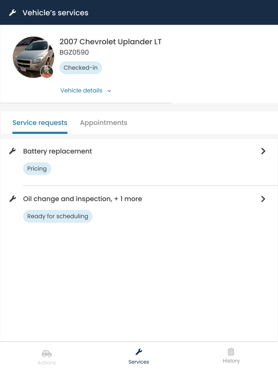Switch to the Service requests tab
Viewport: 278px width, 371px height.
click(x=40, y=123)
